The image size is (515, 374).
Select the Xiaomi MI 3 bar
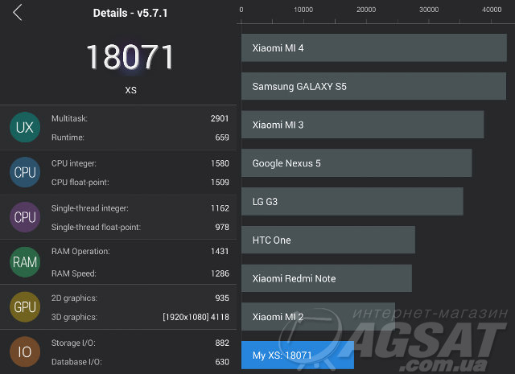pyautogui.click(x=363, y=125)
